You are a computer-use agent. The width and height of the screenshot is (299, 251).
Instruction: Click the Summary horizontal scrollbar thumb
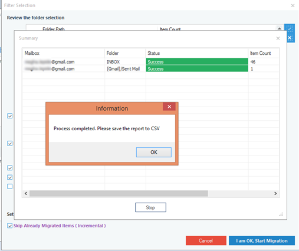pos(119,193)
